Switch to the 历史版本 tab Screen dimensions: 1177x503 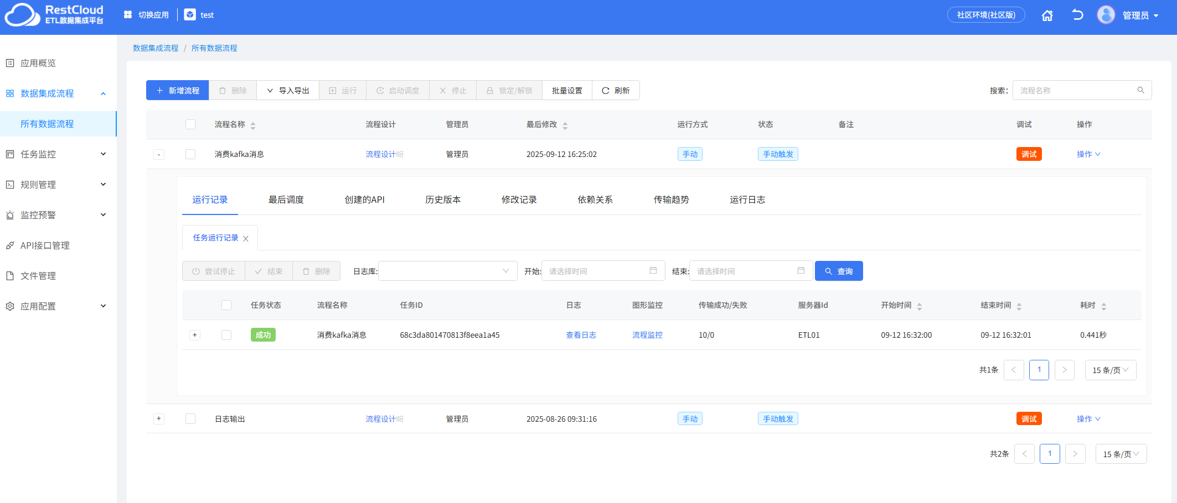443,200
